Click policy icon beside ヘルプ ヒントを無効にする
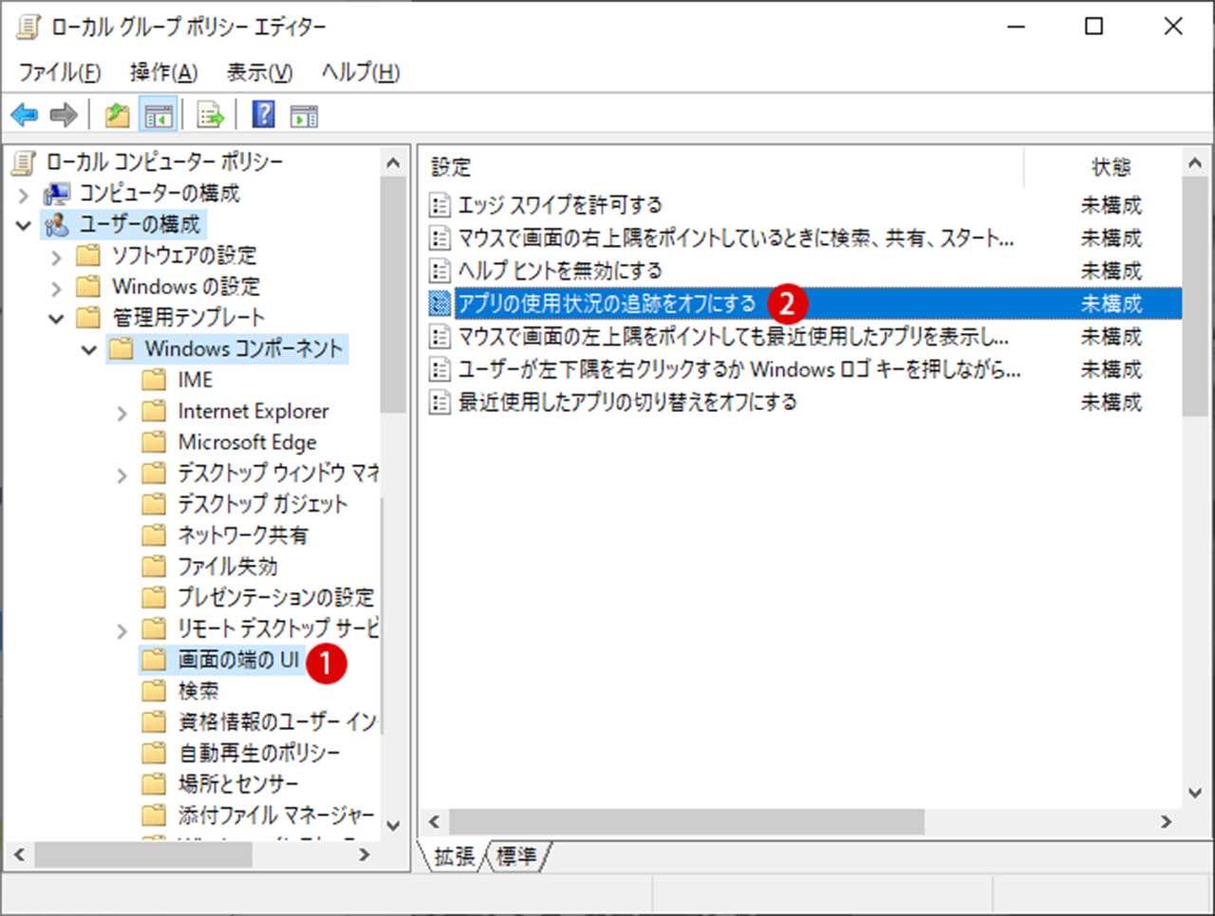Screen dimensions: 1215x916 tap(439, 271)
